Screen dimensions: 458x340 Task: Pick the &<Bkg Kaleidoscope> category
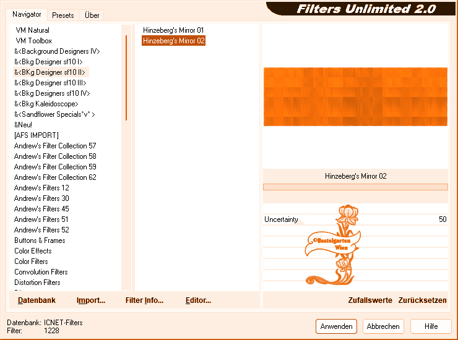coord(46,104)
